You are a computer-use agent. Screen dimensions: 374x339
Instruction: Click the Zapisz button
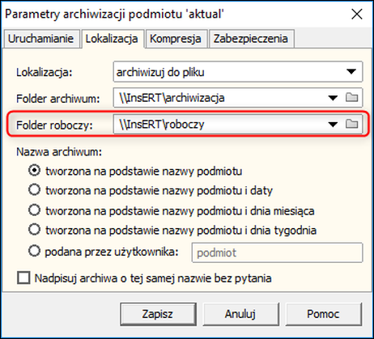(x=158, y=314)
